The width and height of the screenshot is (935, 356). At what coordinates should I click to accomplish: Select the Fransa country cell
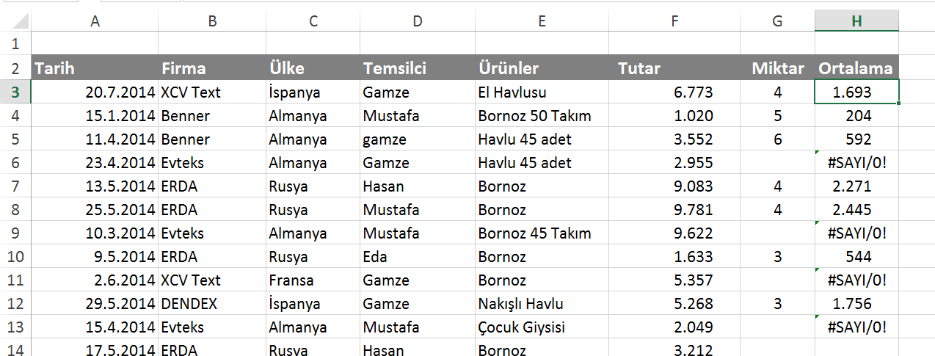click(x=313, y=280)
